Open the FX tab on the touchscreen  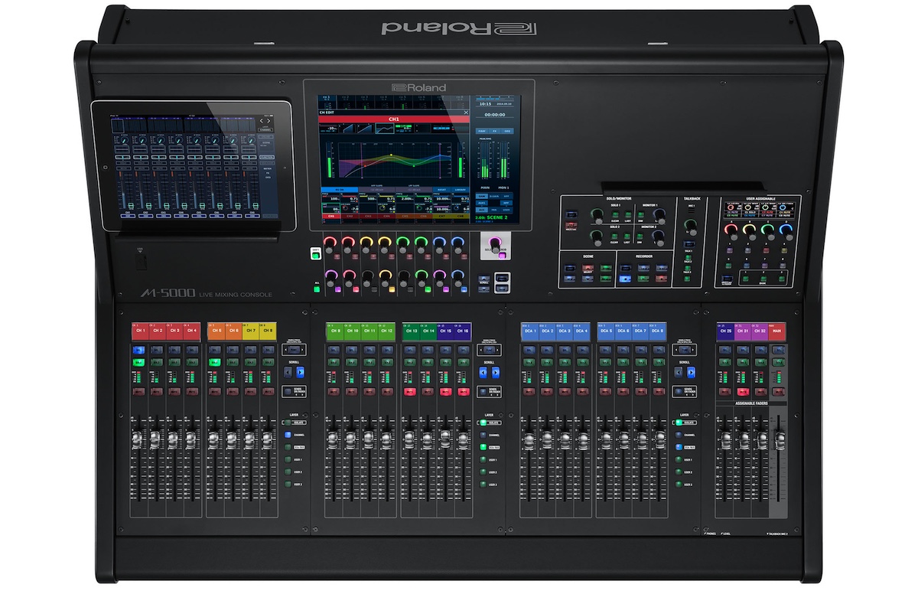pyautogui.click(x=494, y=131)
